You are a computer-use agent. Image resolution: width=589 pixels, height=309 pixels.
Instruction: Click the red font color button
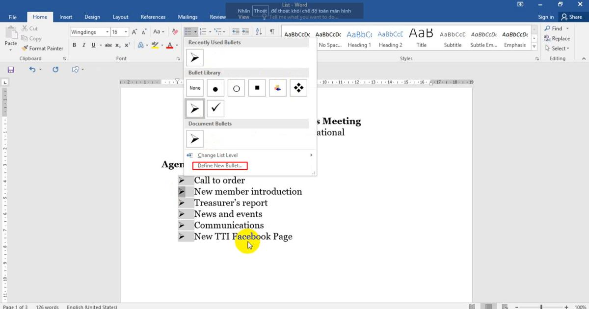pos(170,45)
